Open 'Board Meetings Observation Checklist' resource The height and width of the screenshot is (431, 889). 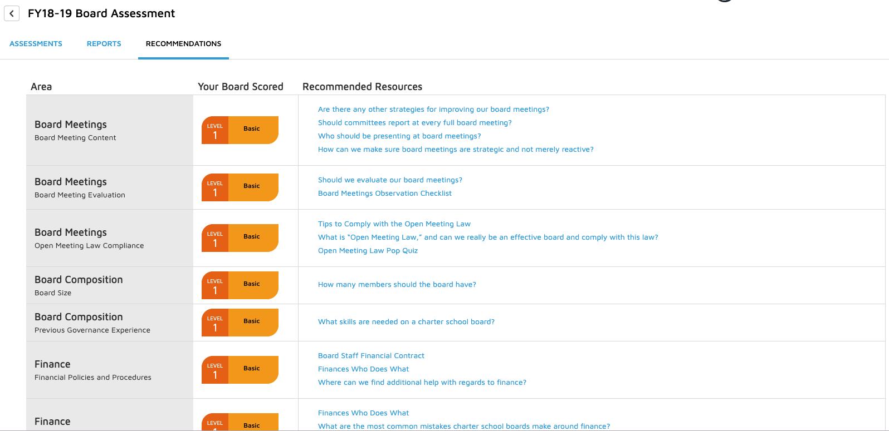(384, 193)
